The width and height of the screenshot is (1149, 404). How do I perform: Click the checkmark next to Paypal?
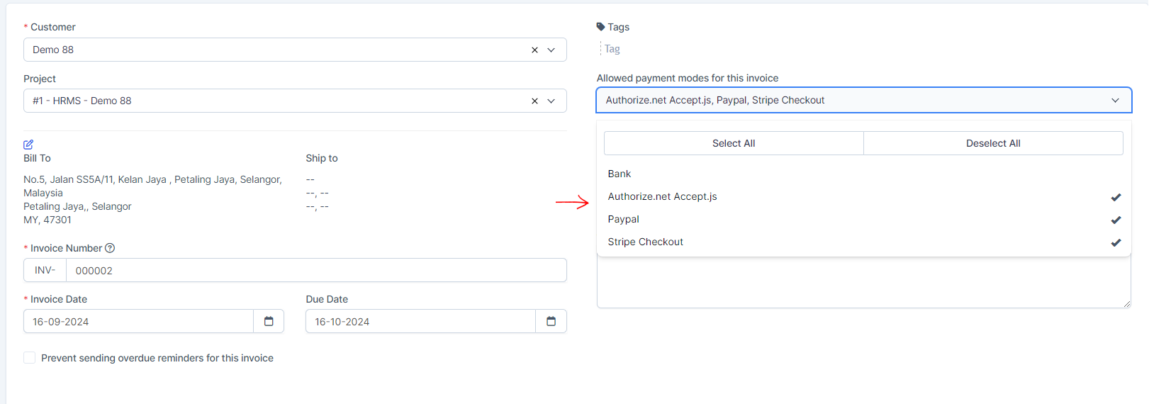pyautogui.click(x=1116, y=220)
